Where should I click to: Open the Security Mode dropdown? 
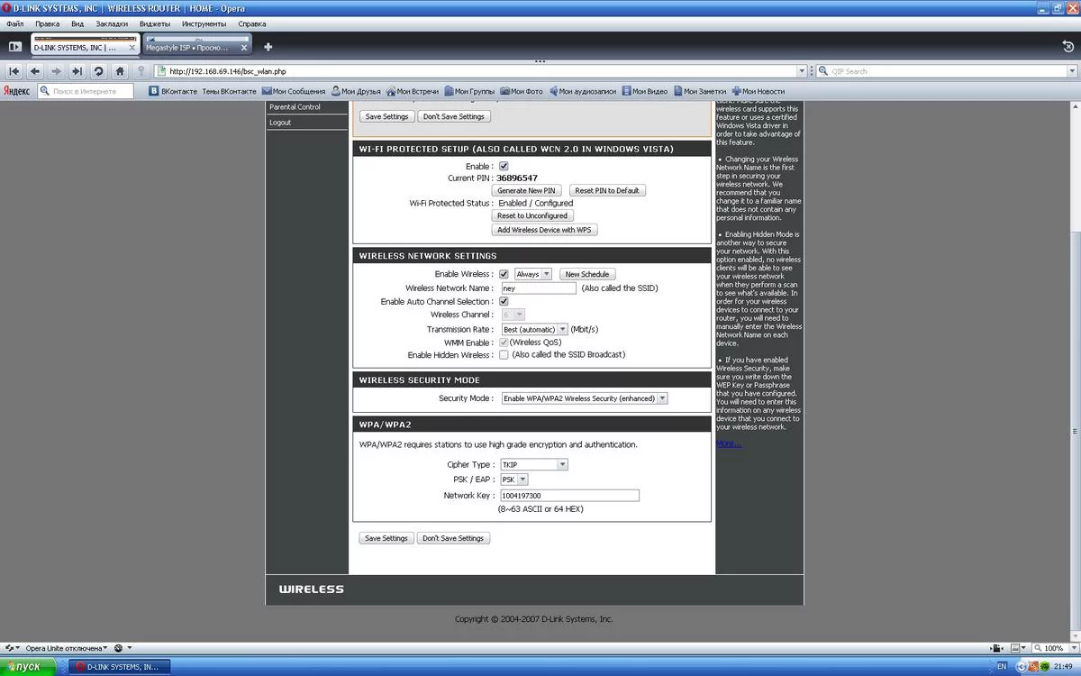pos(584,398)
